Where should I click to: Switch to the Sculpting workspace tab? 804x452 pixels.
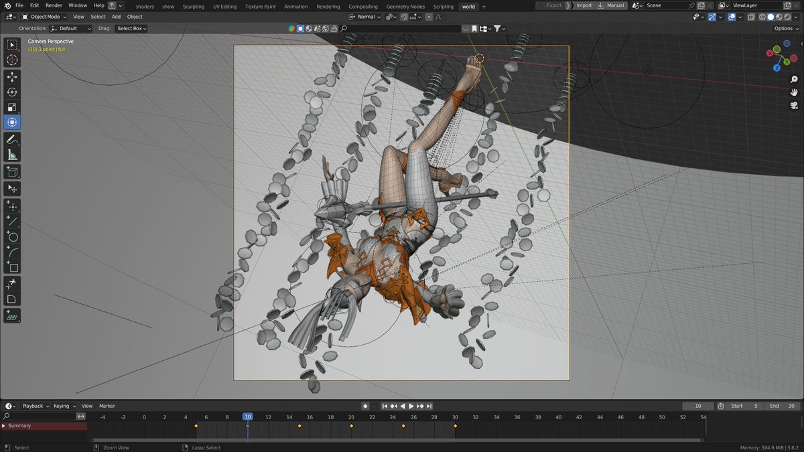(194, 6)
